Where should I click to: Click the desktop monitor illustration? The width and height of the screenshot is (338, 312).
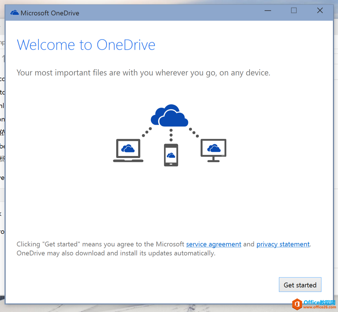tap(213, 151)
